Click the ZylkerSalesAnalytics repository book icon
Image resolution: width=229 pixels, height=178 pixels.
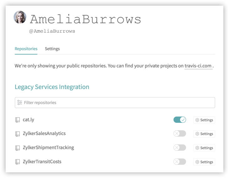18,134
